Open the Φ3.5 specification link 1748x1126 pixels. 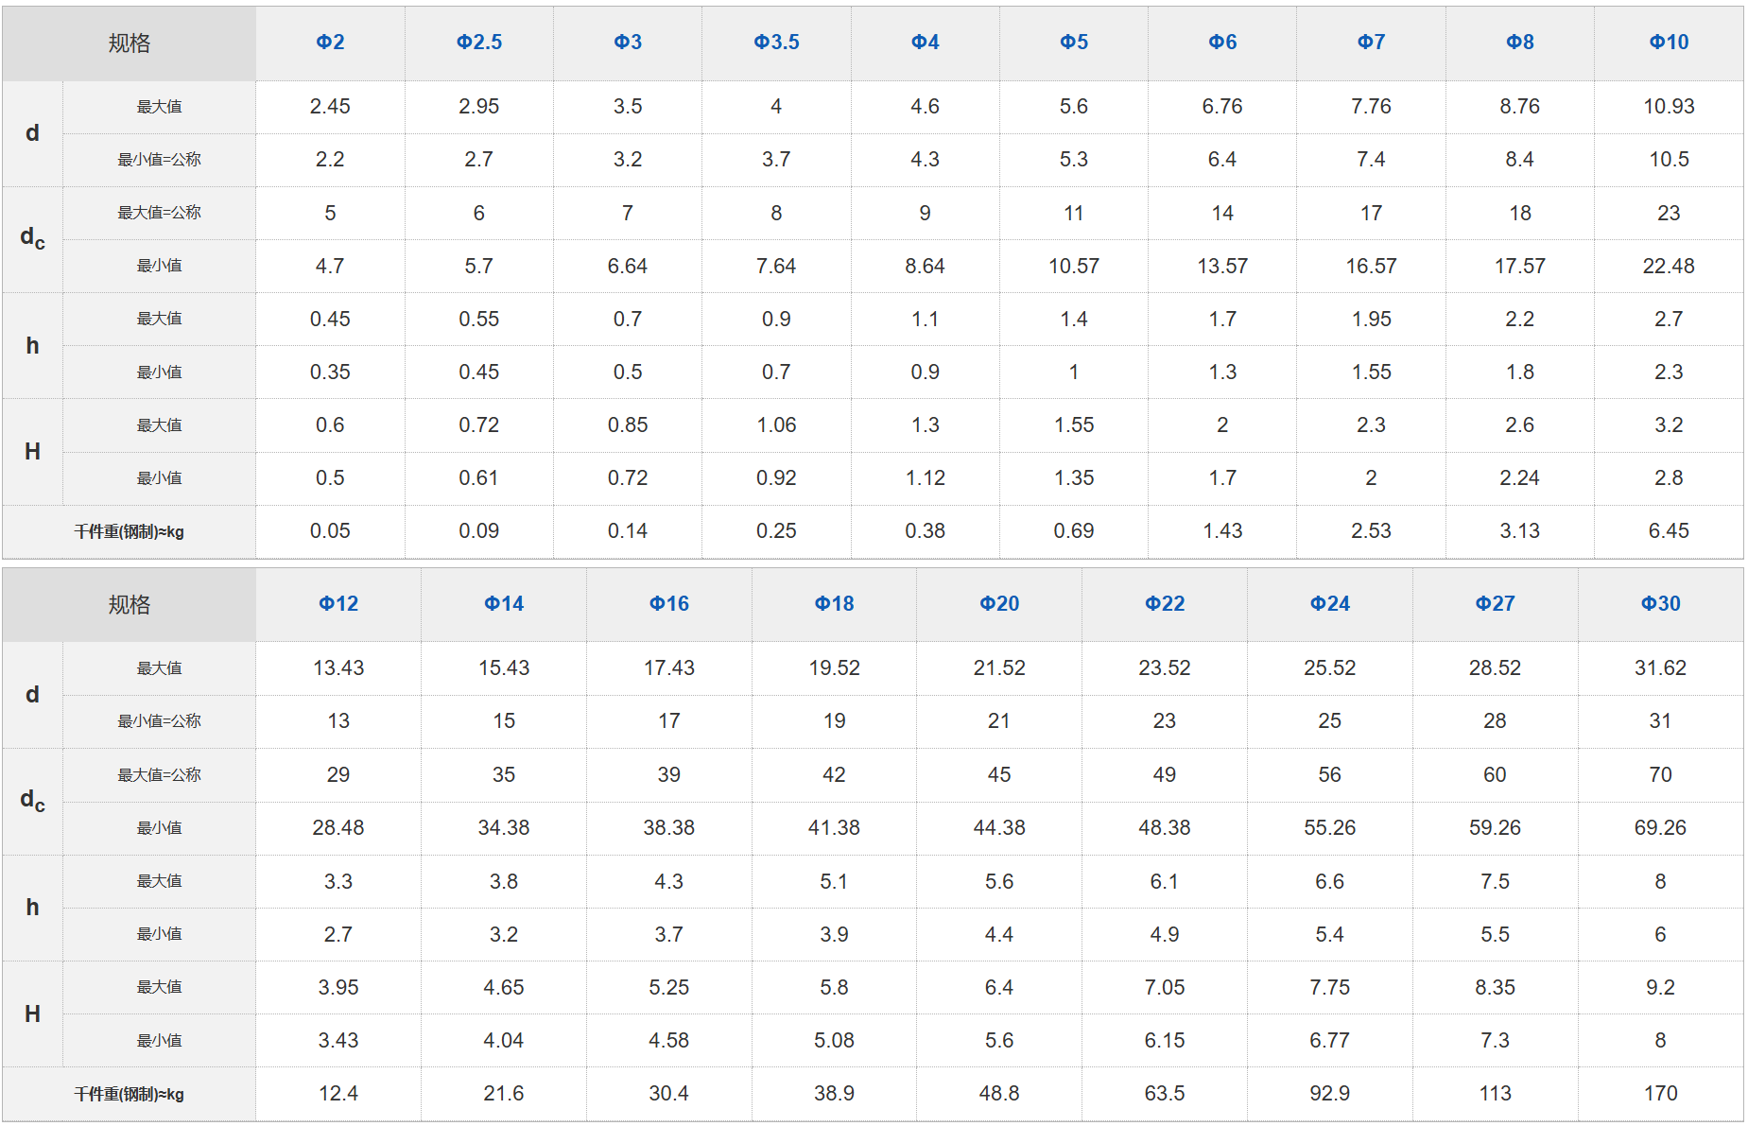776,43
